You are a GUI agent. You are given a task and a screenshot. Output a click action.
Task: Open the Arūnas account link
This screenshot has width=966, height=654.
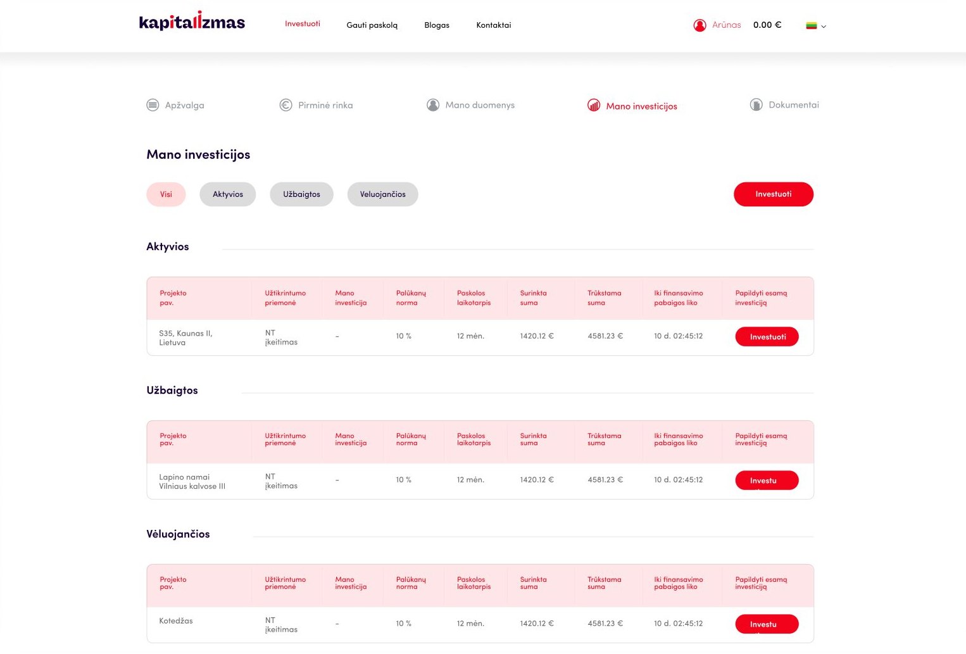727,25
